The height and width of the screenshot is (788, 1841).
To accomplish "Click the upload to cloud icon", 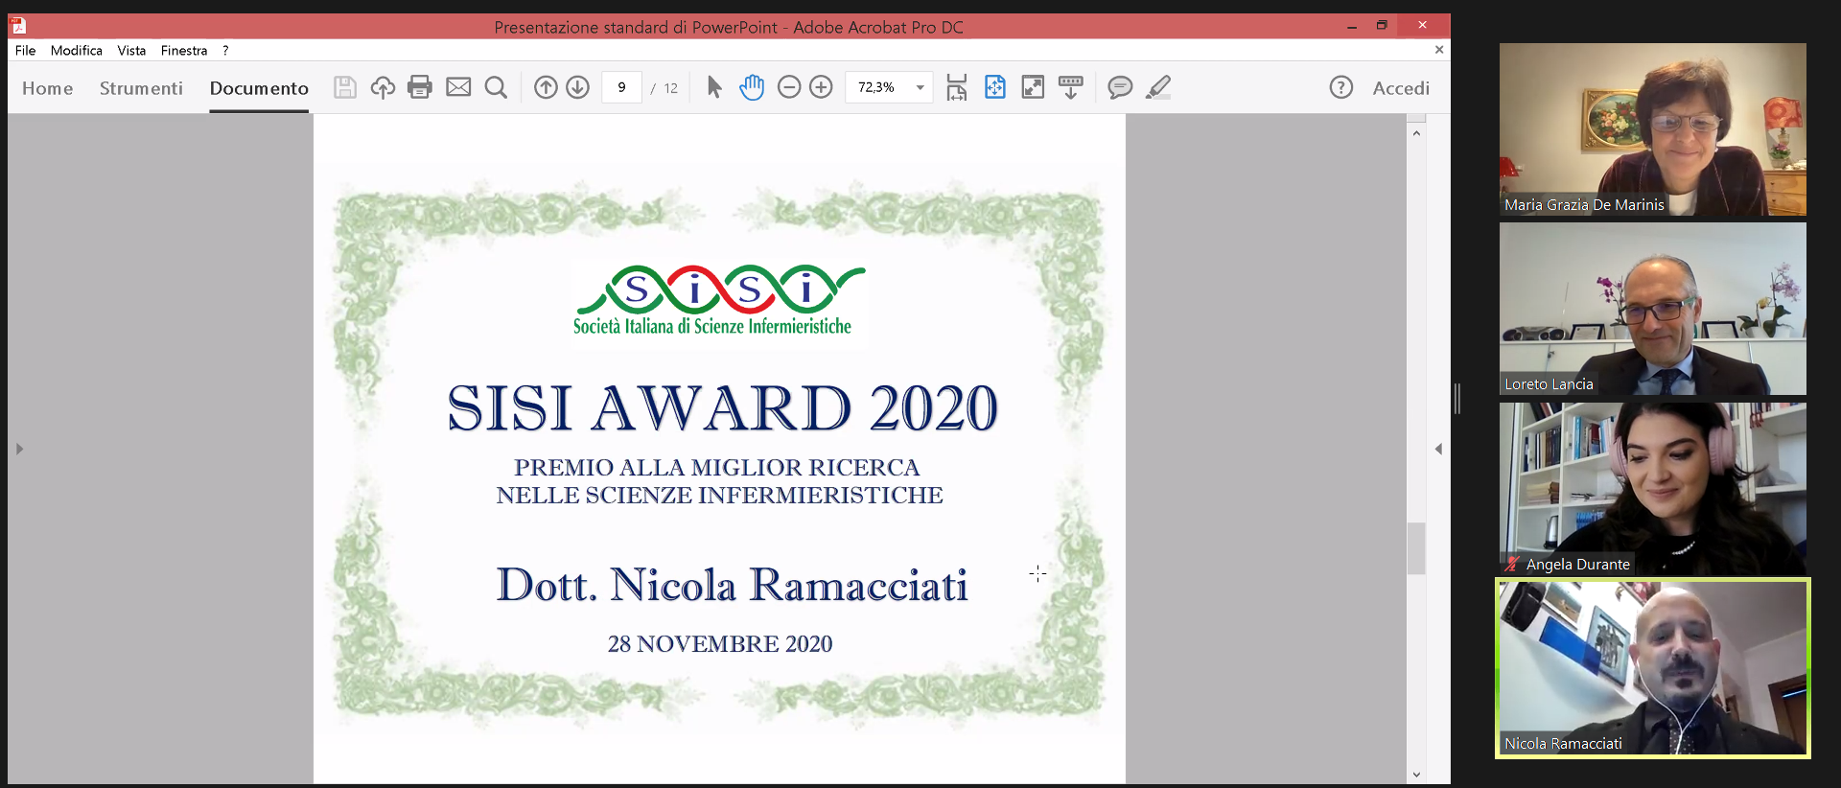I will click(383, 87).
